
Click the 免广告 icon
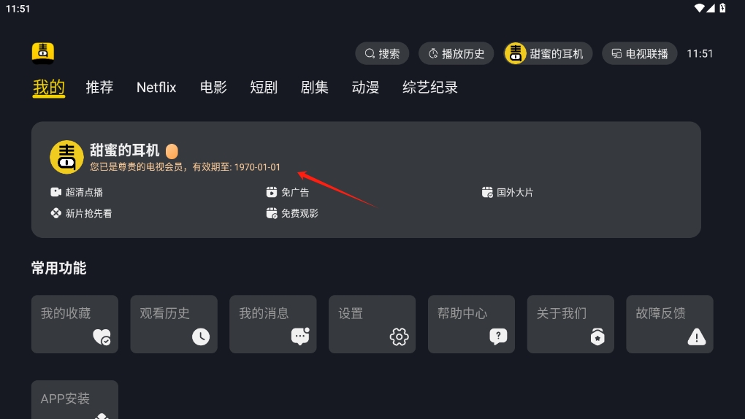[x=271, y=192]
